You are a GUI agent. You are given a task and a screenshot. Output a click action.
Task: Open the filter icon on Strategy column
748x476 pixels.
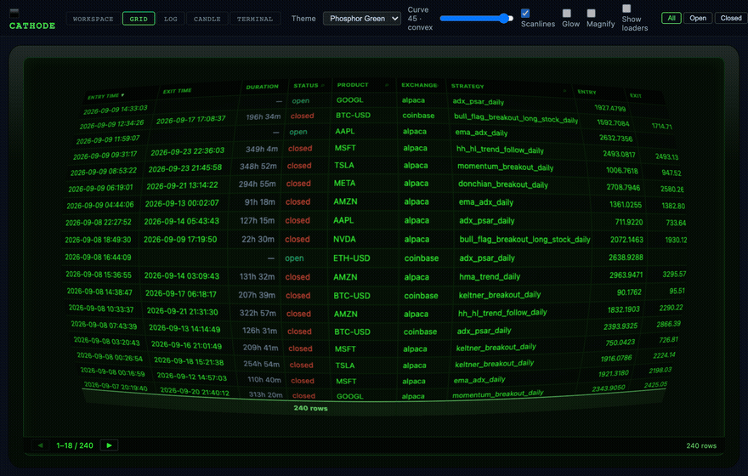[564, 91]
